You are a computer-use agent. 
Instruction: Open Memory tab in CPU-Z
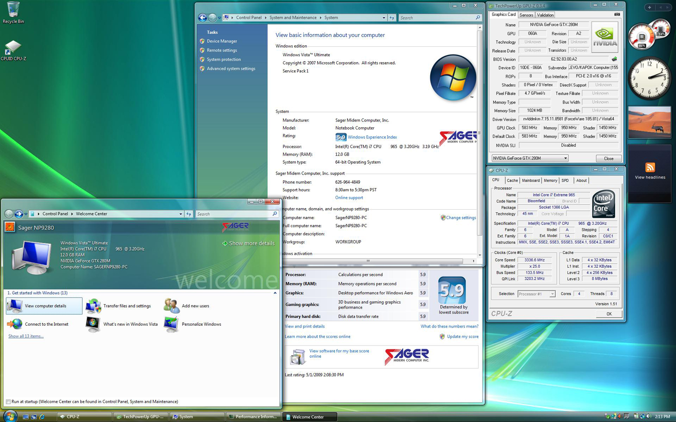point(550,180)
